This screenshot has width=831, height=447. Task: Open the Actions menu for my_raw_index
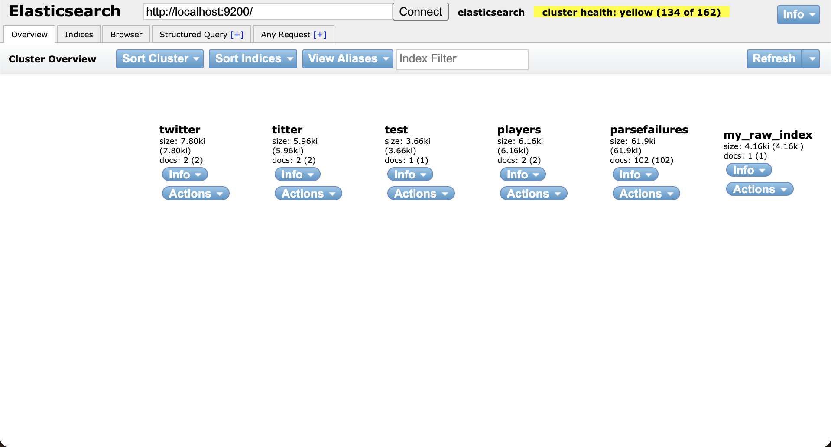click(759, 189)
